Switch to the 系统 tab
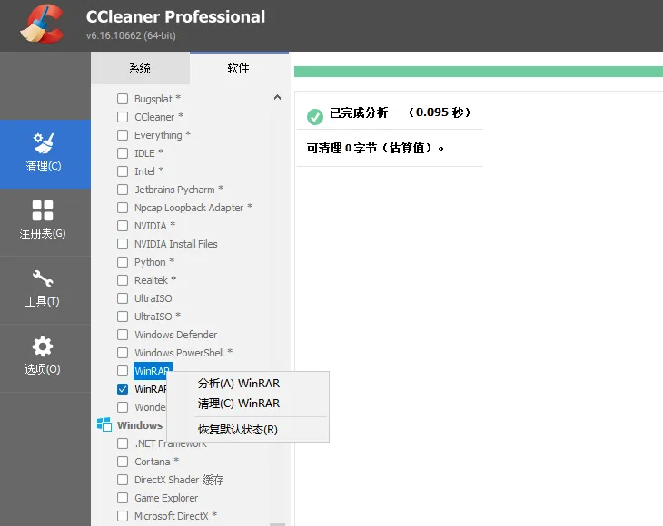 point(140,68)
